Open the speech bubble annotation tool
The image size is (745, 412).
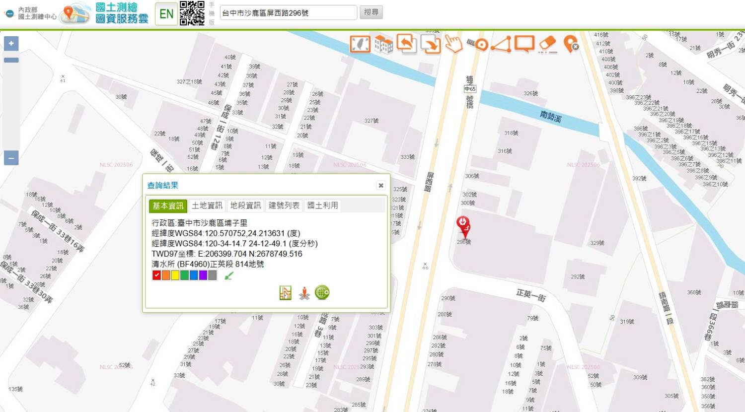(524, 44)
